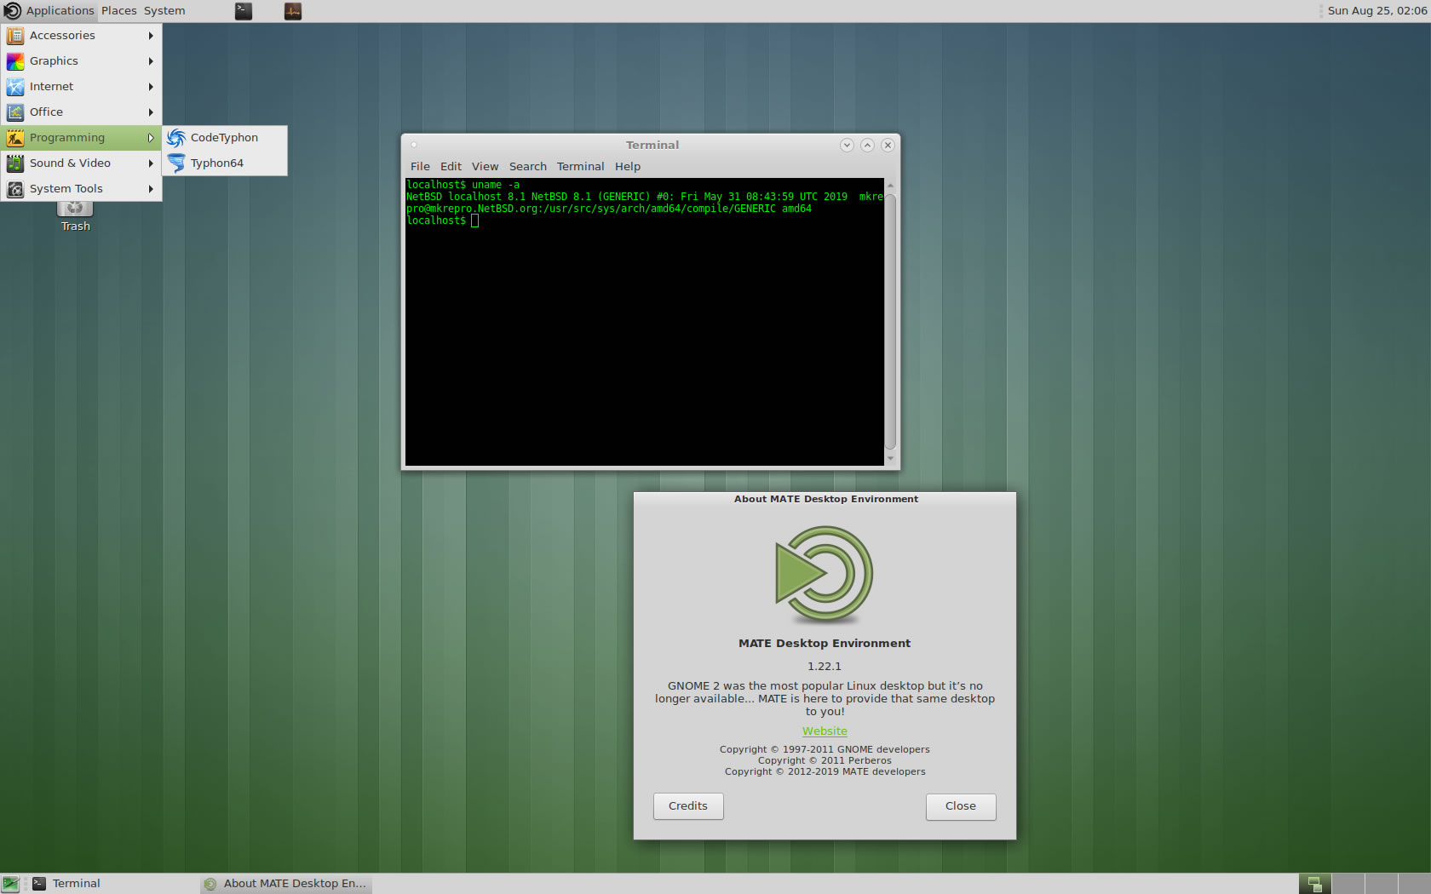1431x894 pixels.
Task: Open the Search menu in Terminal
Action: click(527, 167)
